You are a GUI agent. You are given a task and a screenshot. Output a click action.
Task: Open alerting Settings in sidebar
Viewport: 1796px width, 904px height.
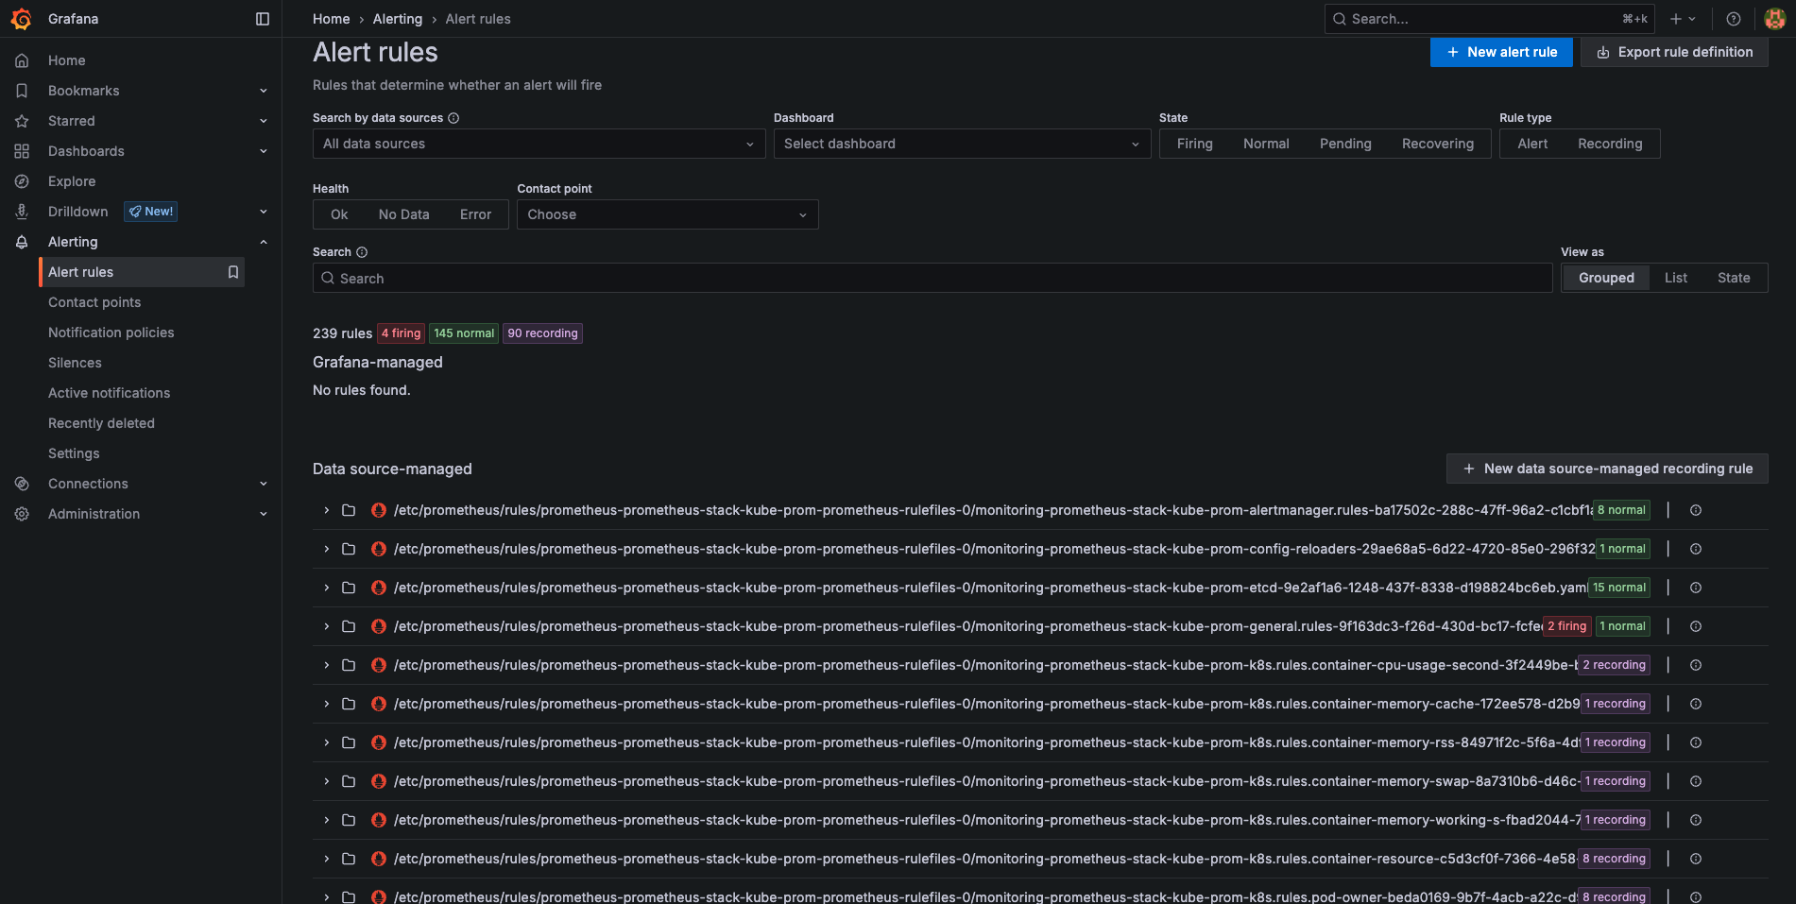(x=74, y=453)
